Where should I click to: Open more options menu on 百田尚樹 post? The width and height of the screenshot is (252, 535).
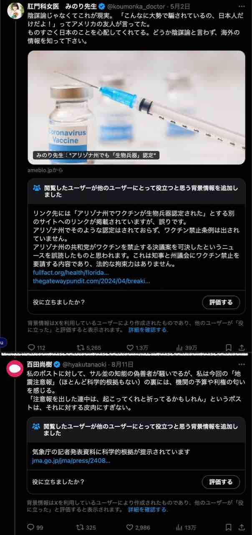(x=242, y=364)
